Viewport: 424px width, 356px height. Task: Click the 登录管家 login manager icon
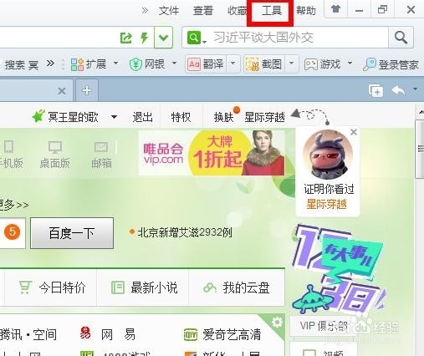pos(370,64)
